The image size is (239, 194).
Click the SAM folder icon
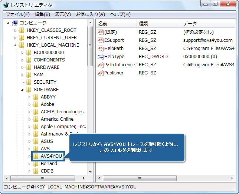[x=29, y=75]
